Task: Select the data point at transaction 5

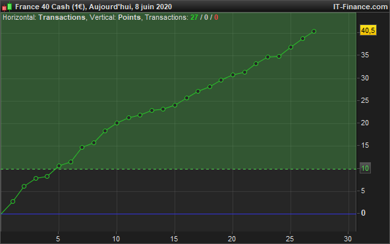Action: click(59, 166)
